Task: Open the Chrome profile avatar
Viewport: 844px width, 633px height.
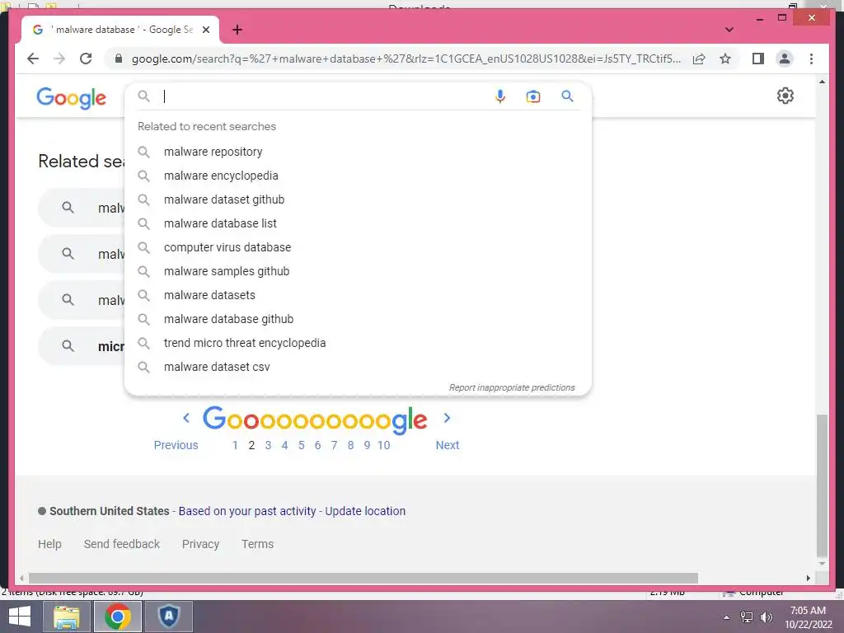Action: point(785,59)
